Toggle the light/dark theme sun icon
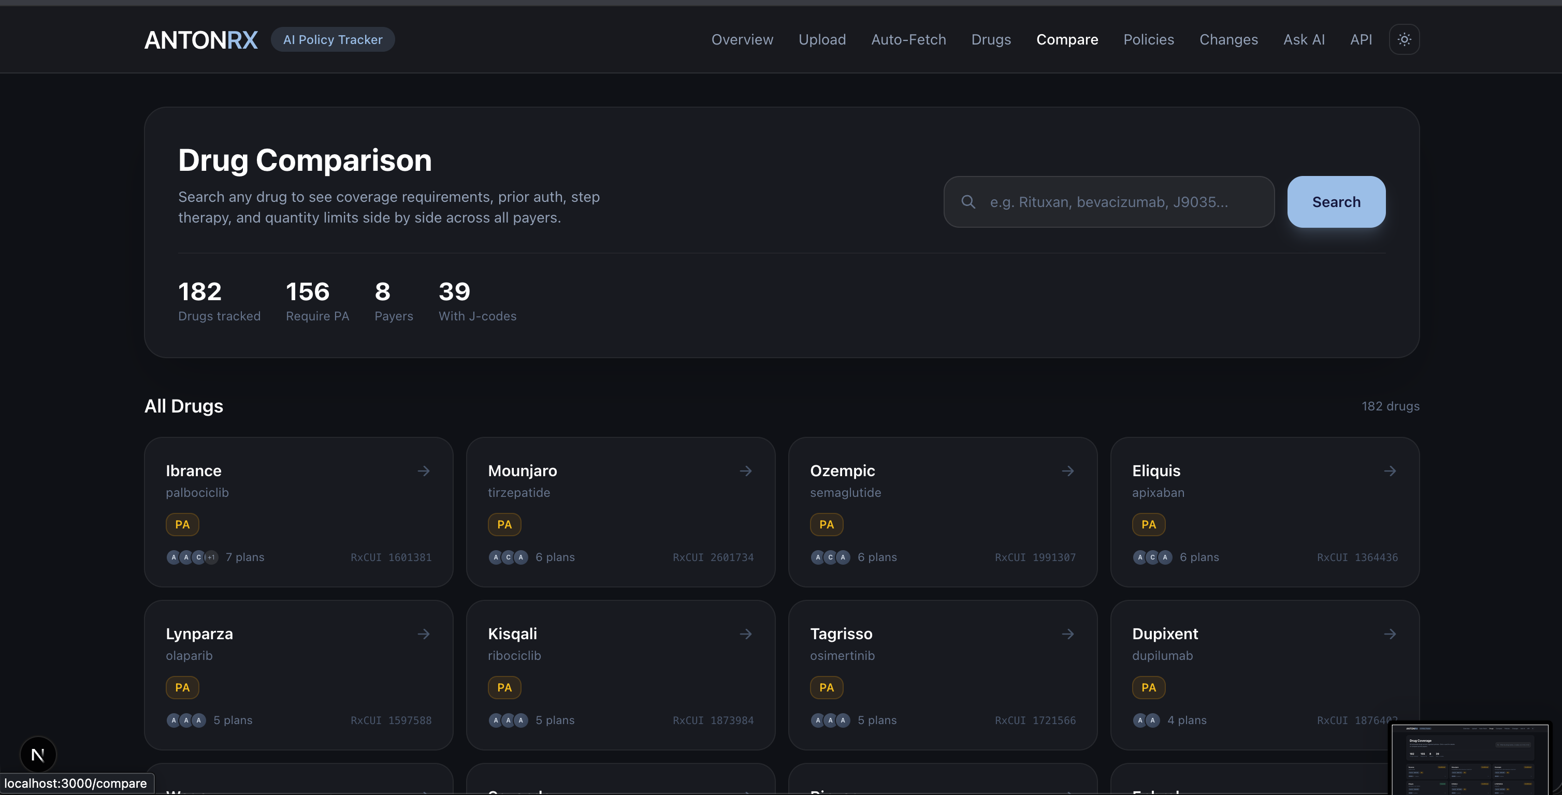The height and width of the screenshot is (795, 1562). tap(1404, 39)
